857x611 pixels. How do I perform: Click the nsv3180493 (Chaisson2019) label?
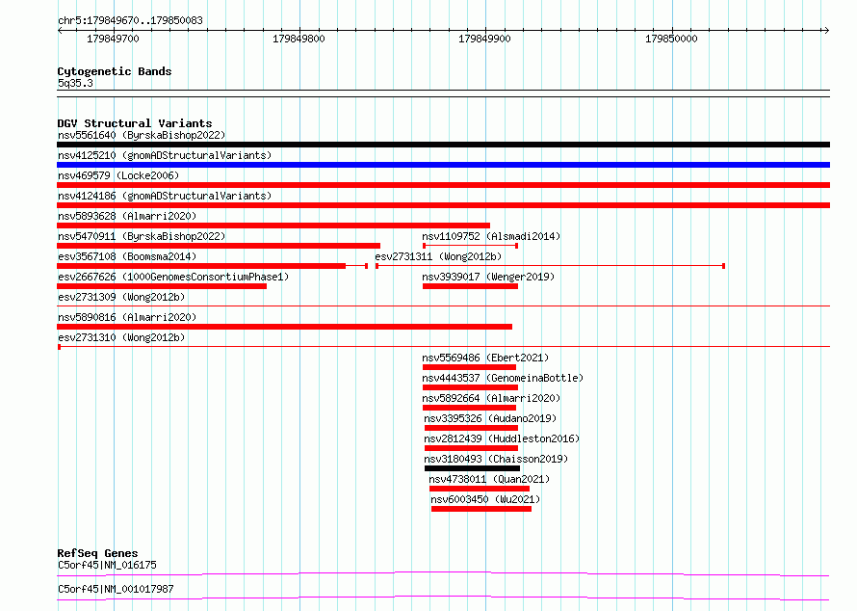496,459
